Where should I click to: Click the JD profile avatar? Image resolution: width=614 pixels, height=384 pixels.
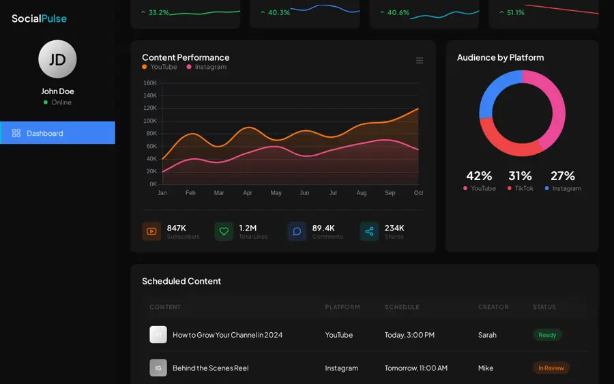(57, 59)
